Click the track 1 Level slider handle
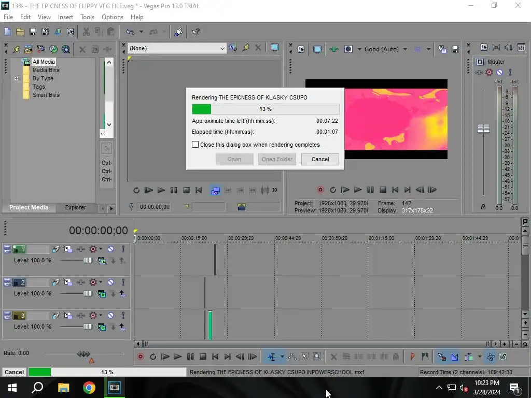 pos(88,260)
